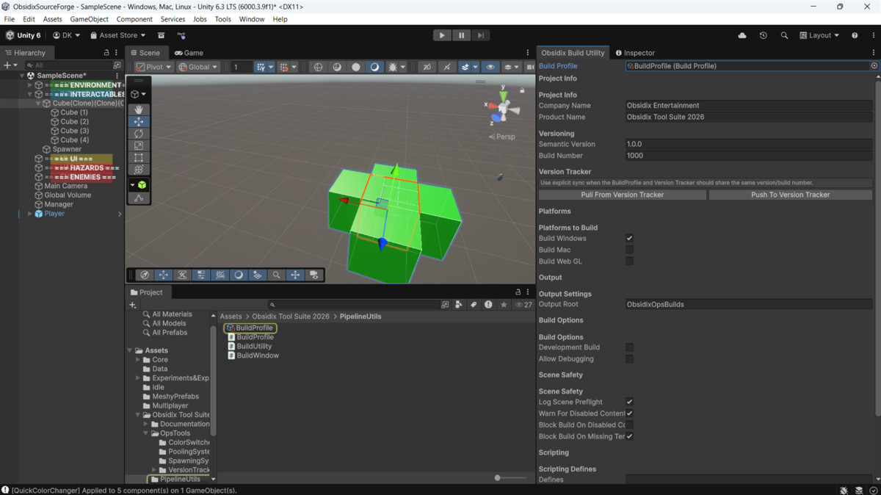The height and width of the screenshot is (495, 881).
Task: Click the global search magnifier icon
Action: (784, 35)
